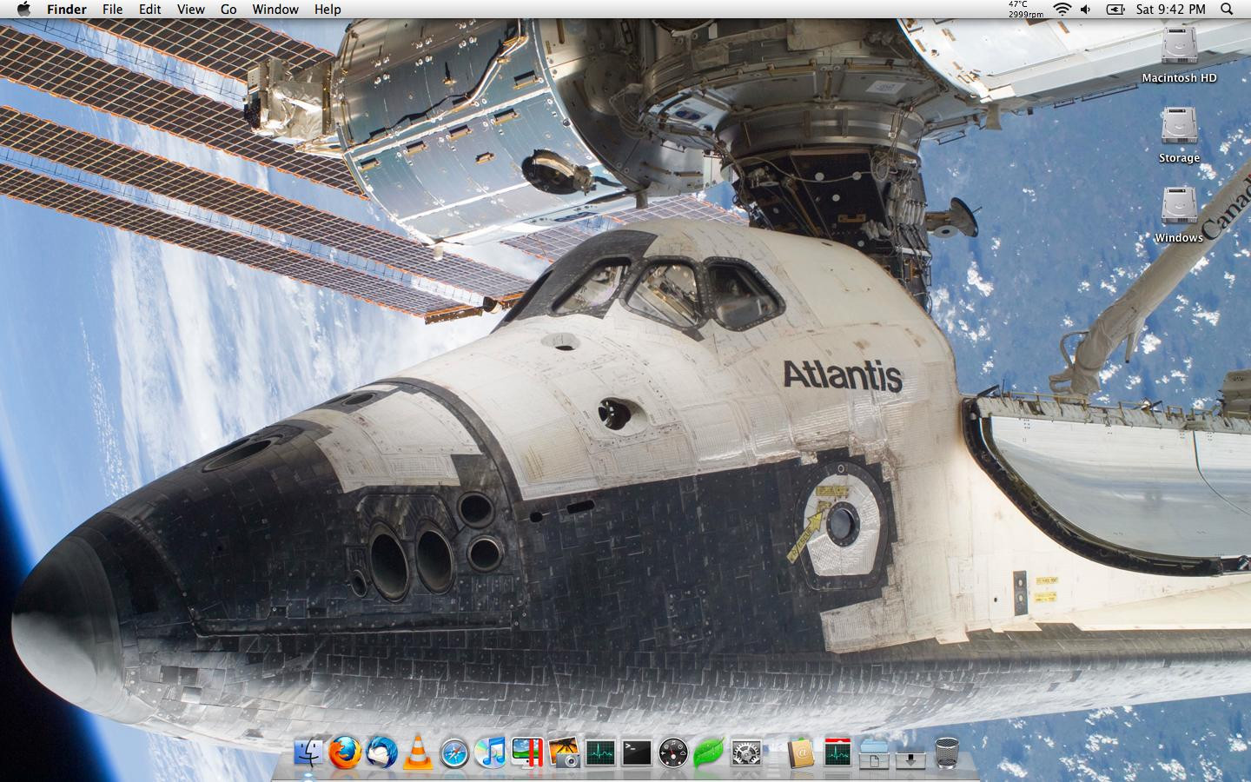The height and width of the screenshot is (782, 1251).
Task: Open Dashboard gauge icon in dock
Action: [x=673, y=752]
